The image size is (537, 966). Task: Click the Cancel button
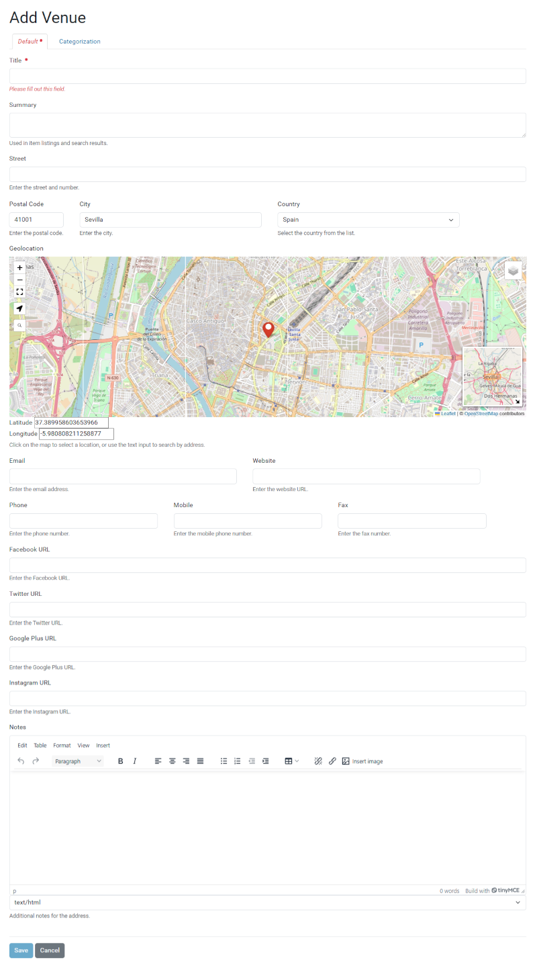click(x=50, y=951)
